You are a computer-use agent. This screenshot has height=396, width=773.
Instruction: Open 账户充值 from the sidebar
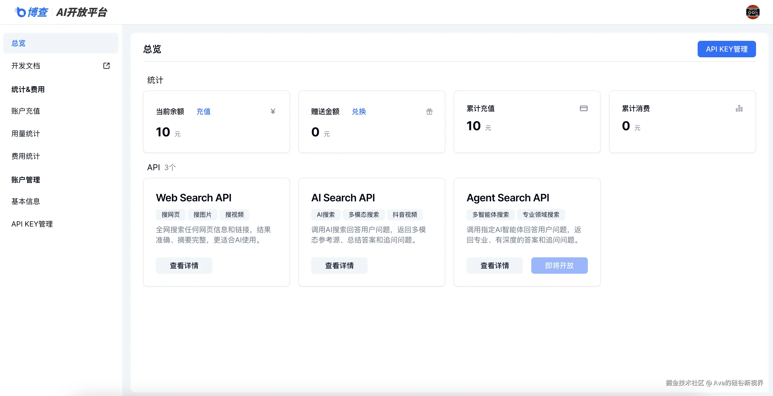pos(26,111)
